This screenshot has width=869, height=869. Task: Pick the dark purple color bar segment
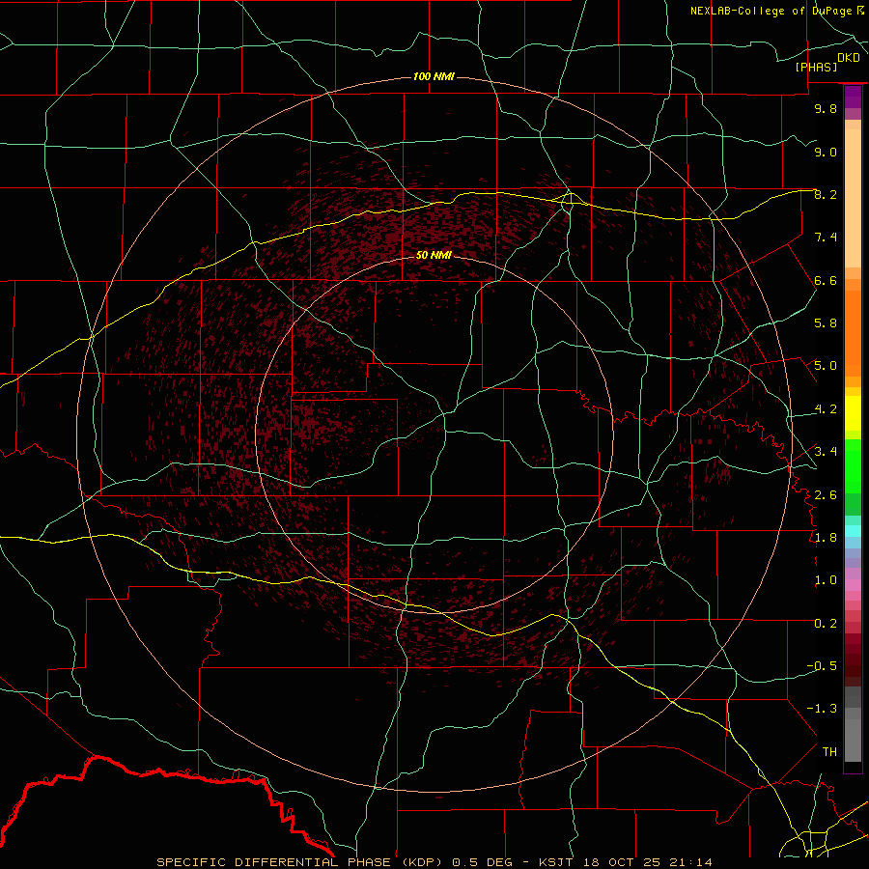pyautogui.click(x=853, y=97)
